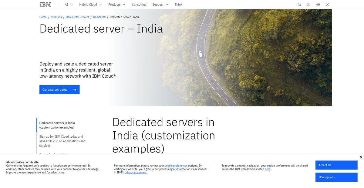Select 'Sign up for IBM Cloud today' sidebar item

click(x=62, y=141)
